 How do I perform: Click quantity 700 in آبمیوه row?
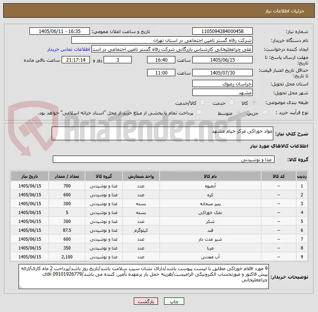click(x=67, y=186)
